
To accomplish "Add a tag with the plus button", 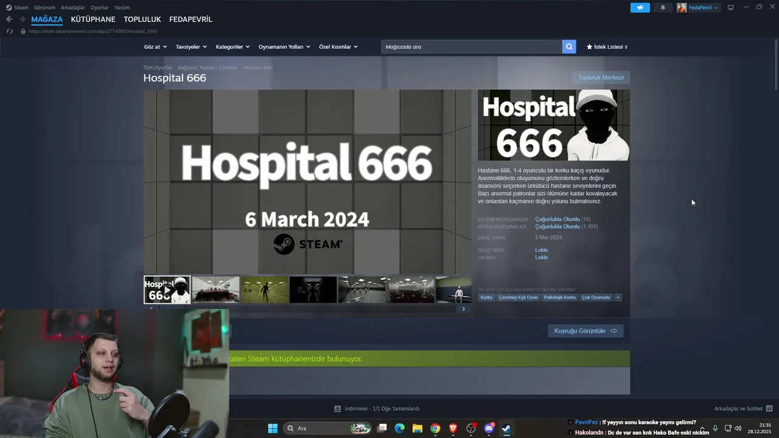I will [618, 297].
